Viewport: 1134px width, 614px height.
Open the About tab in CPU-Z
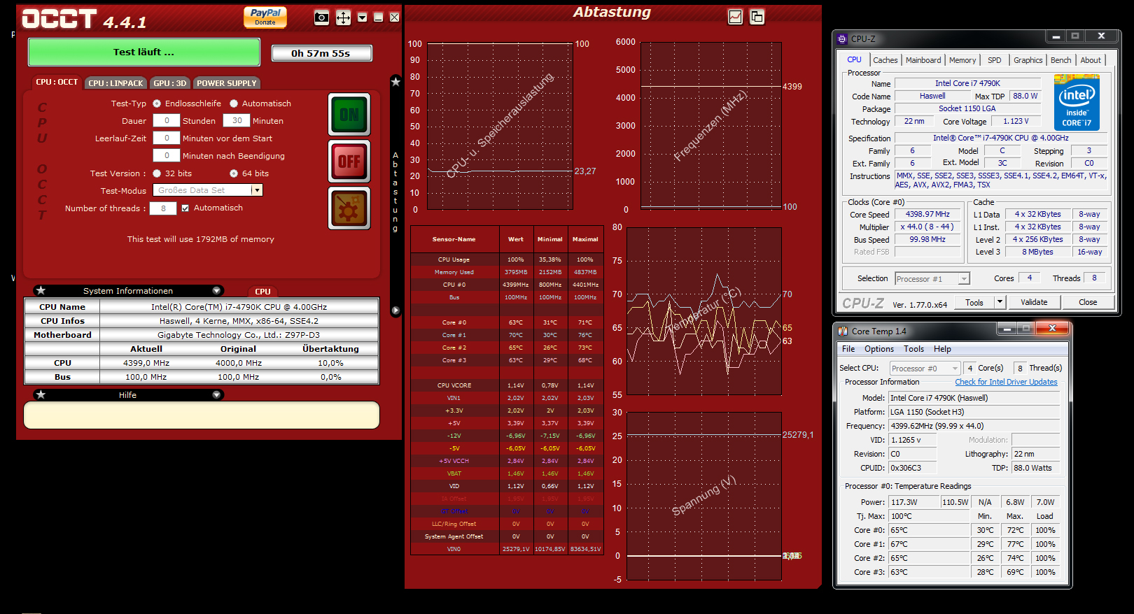coord(1090,60)
